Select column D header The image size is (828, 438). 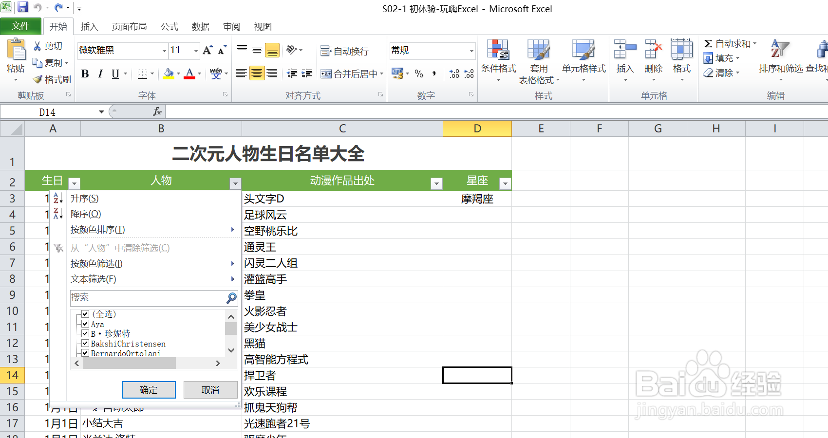coord(477,128)
